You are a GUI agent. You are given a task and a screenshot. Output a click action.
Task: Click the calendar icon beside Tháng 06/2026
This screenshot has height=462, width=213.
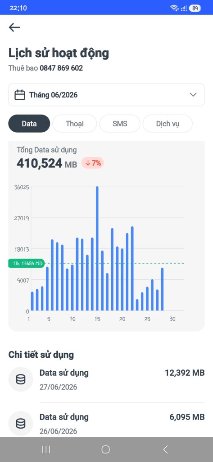coord(20,95)
